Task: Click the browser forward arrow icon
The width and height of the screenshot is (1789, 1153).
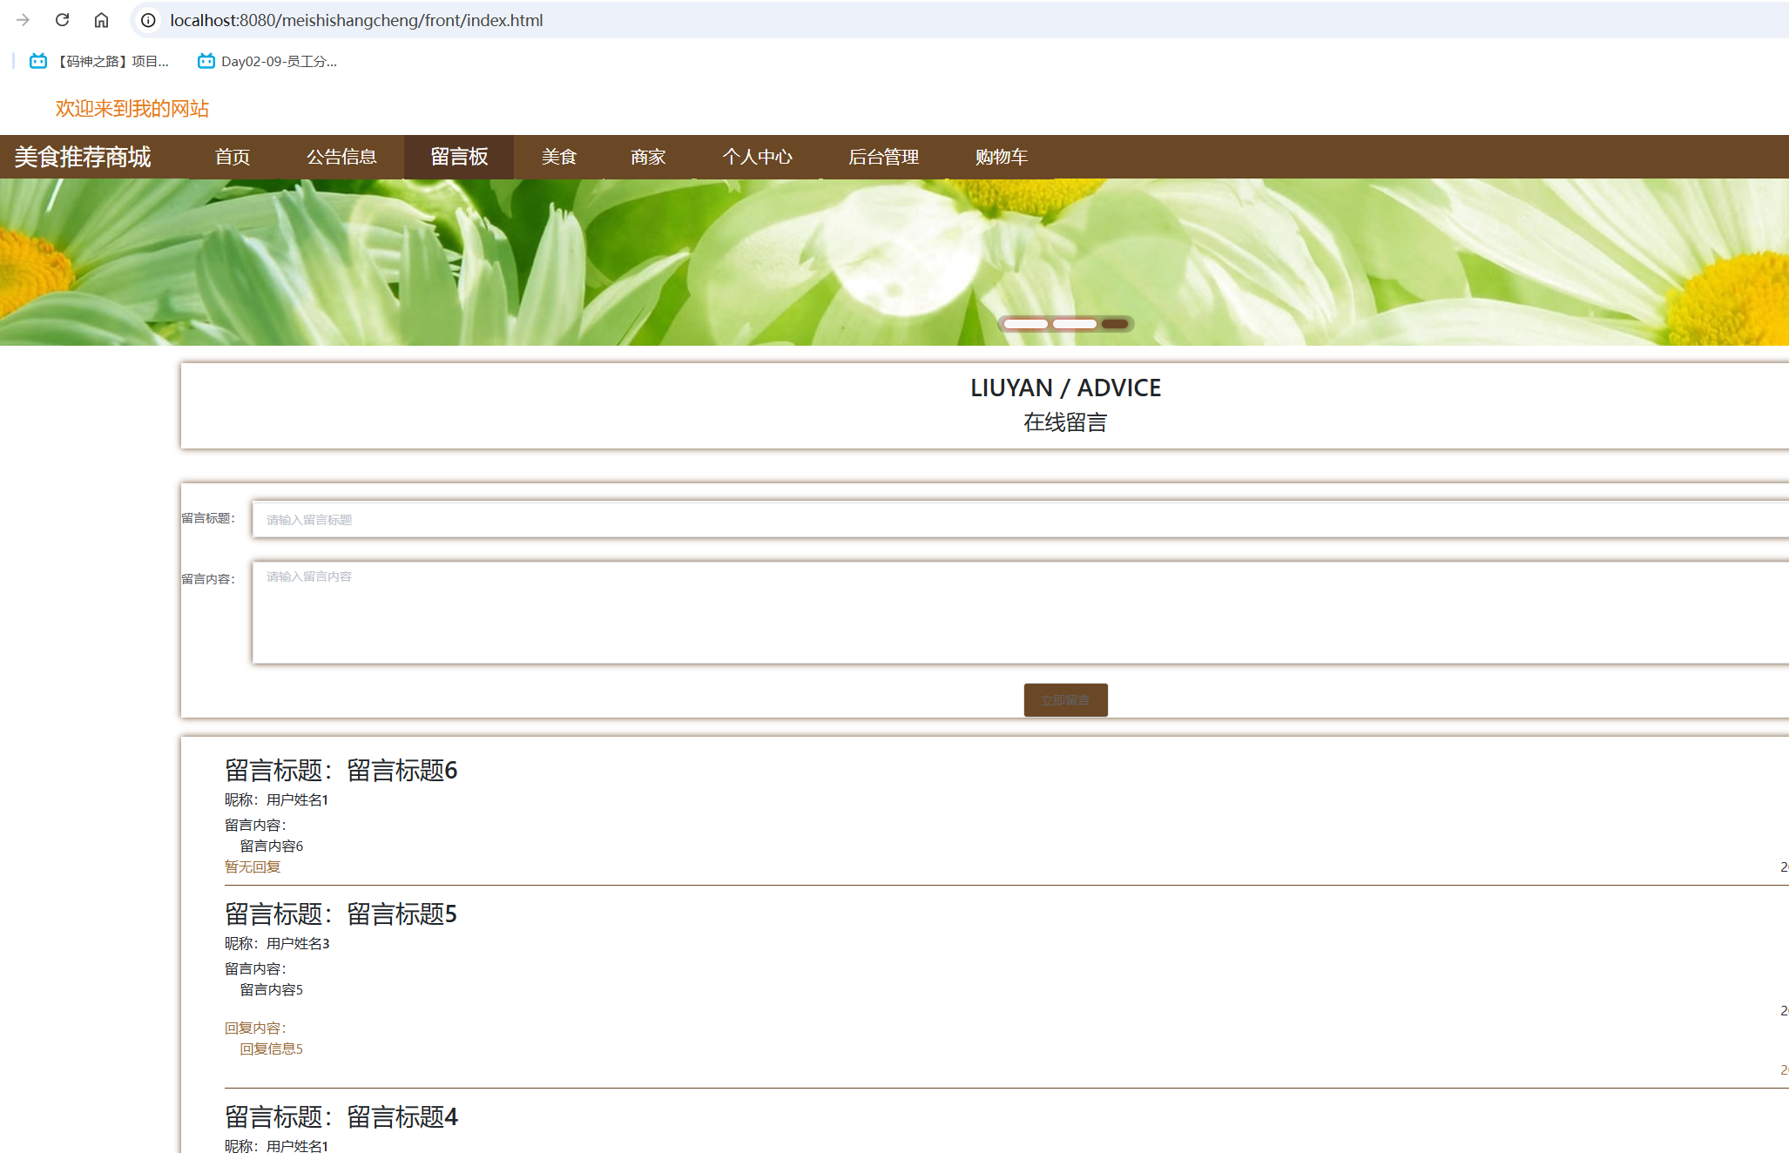Action: click(x=24, y=20)
